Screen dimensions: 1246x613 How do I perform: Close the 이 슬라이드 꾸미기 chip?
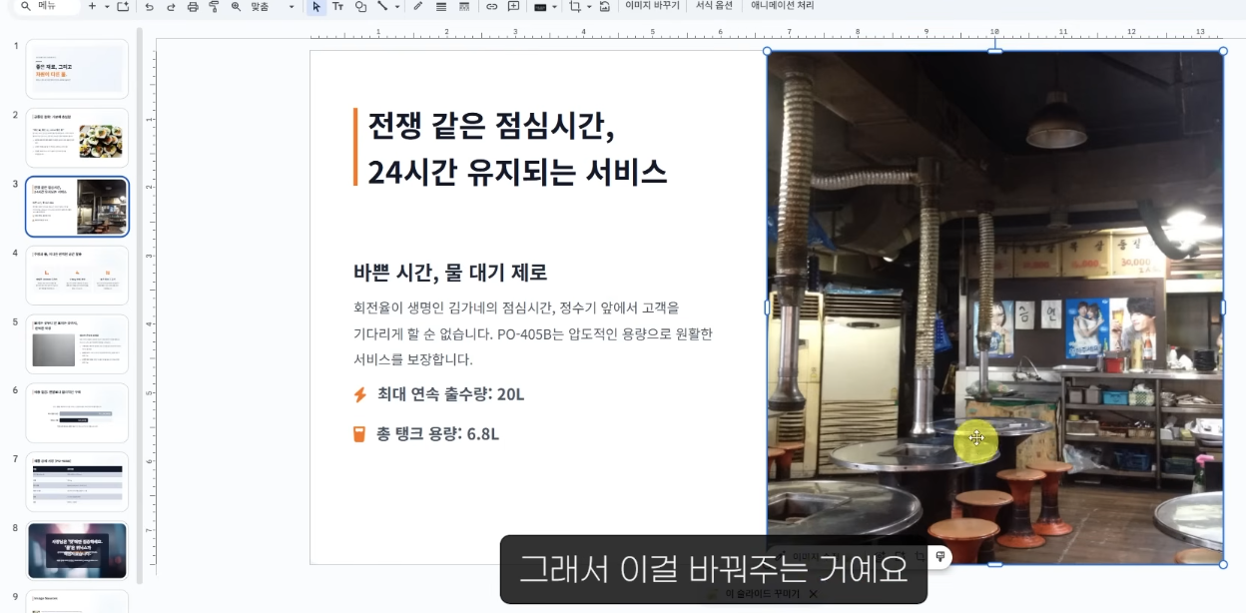click(x=813, y=593)
